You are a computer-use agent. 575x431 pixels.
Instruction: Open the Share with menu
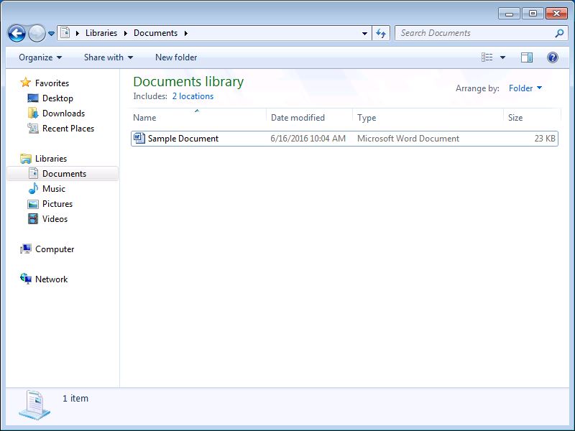pyautogui.click(x=109, y=57)
